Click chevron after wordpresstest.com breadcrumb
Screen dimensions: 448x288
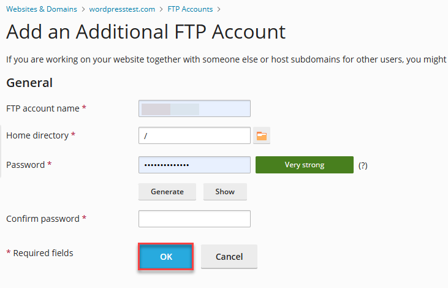161,9
